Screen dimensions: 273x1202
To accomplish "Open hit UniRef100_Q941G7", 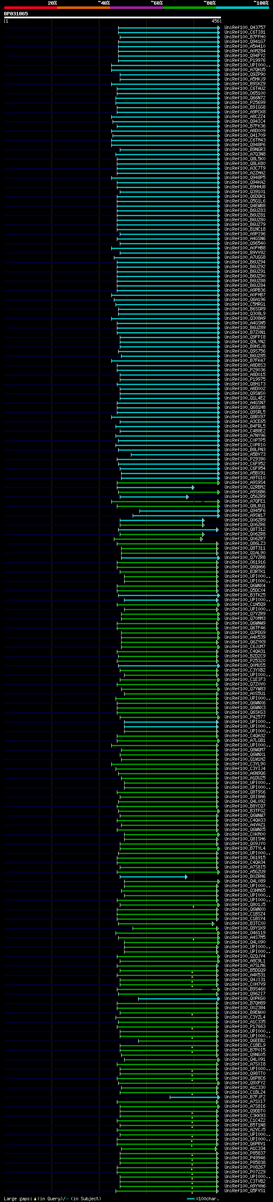I will tap(245, 41).
